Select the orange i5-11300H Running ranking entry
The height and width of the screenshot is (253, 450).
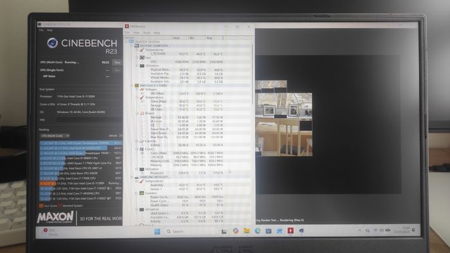point(81,183)
